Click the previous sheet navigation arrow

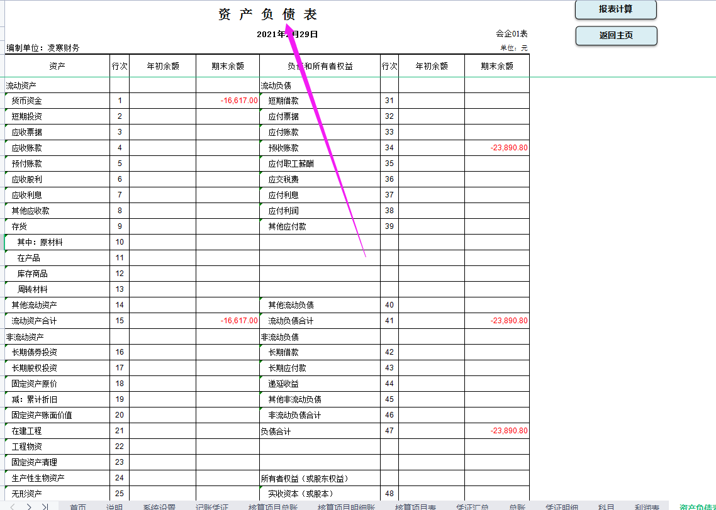coord(13,506)
